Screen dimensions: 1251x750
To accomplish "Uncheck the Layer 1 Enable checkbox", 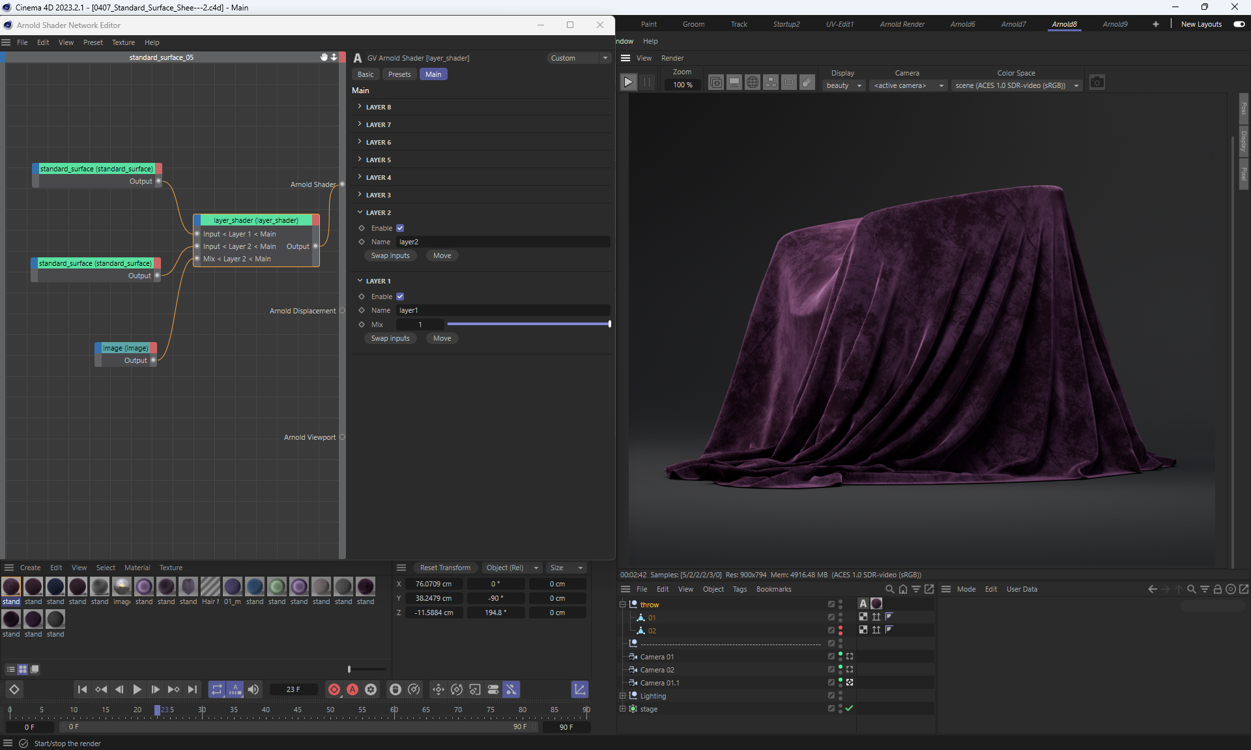I will pos(400,296).
